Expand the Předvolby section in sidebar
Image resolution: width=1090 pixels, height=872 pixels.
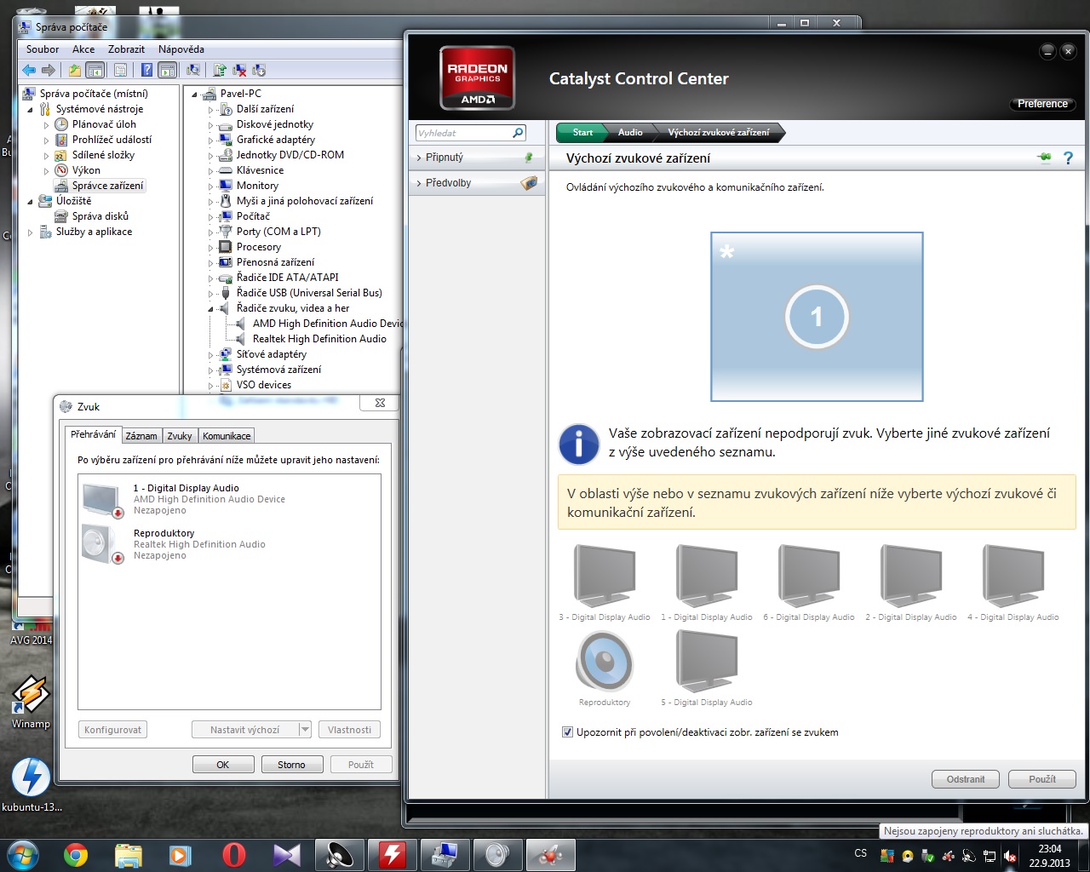coord(448,183)
